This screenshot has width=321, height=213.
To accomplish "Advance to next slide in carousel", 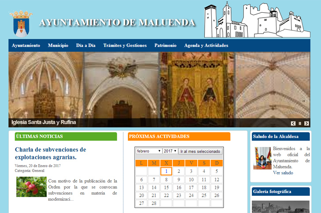I will [x=306, y=124].
